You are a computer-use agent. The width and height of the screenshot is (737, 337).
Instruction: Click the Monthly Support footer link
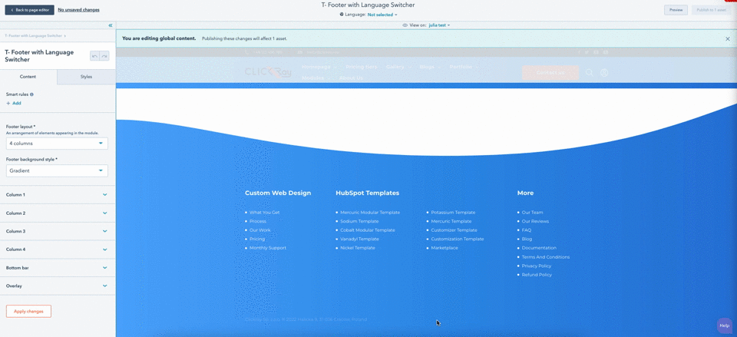point(268,248)
